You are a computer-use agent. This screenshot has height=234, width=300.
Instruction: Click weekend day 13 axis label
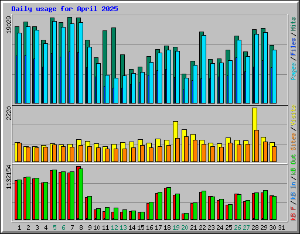click(x=123, y=228)
